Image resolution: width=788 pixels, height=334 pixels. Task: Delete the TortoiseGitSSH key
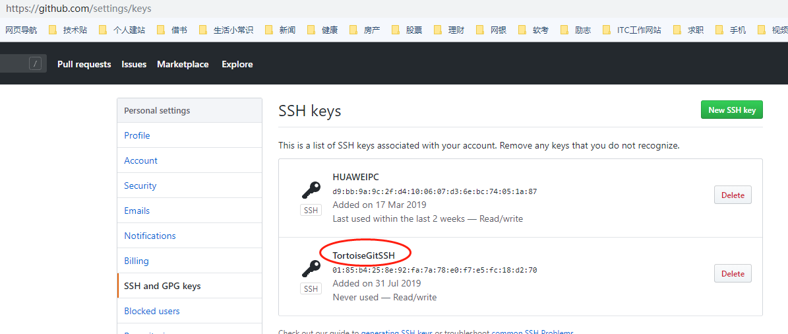point(733,274)
